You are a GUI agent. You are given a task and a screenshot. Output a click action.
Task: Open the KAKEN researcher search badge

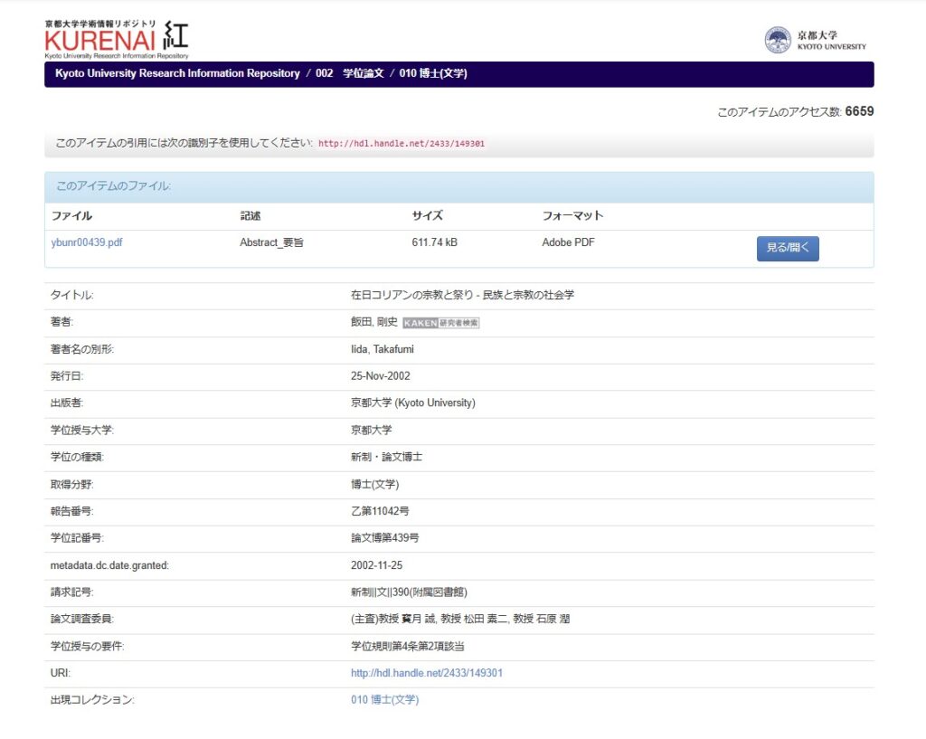(440, 323)
